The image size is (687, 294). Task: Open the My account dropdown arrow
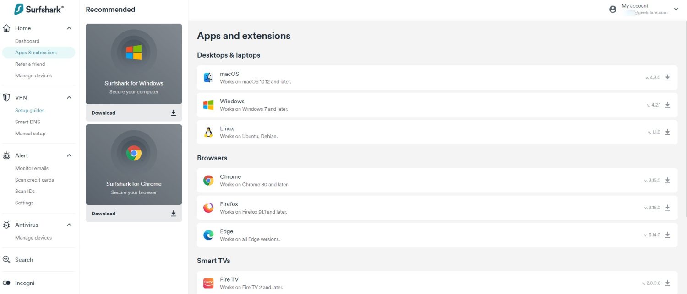pos(676,9)
